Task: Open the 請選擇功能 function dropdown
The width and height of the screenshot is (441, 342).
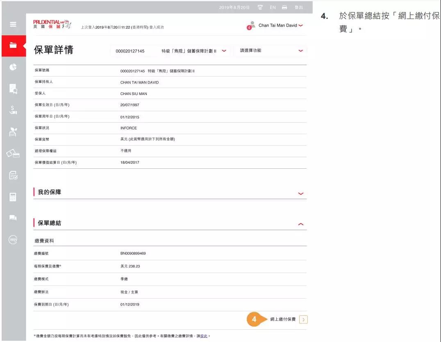Action: click(271, 51)
